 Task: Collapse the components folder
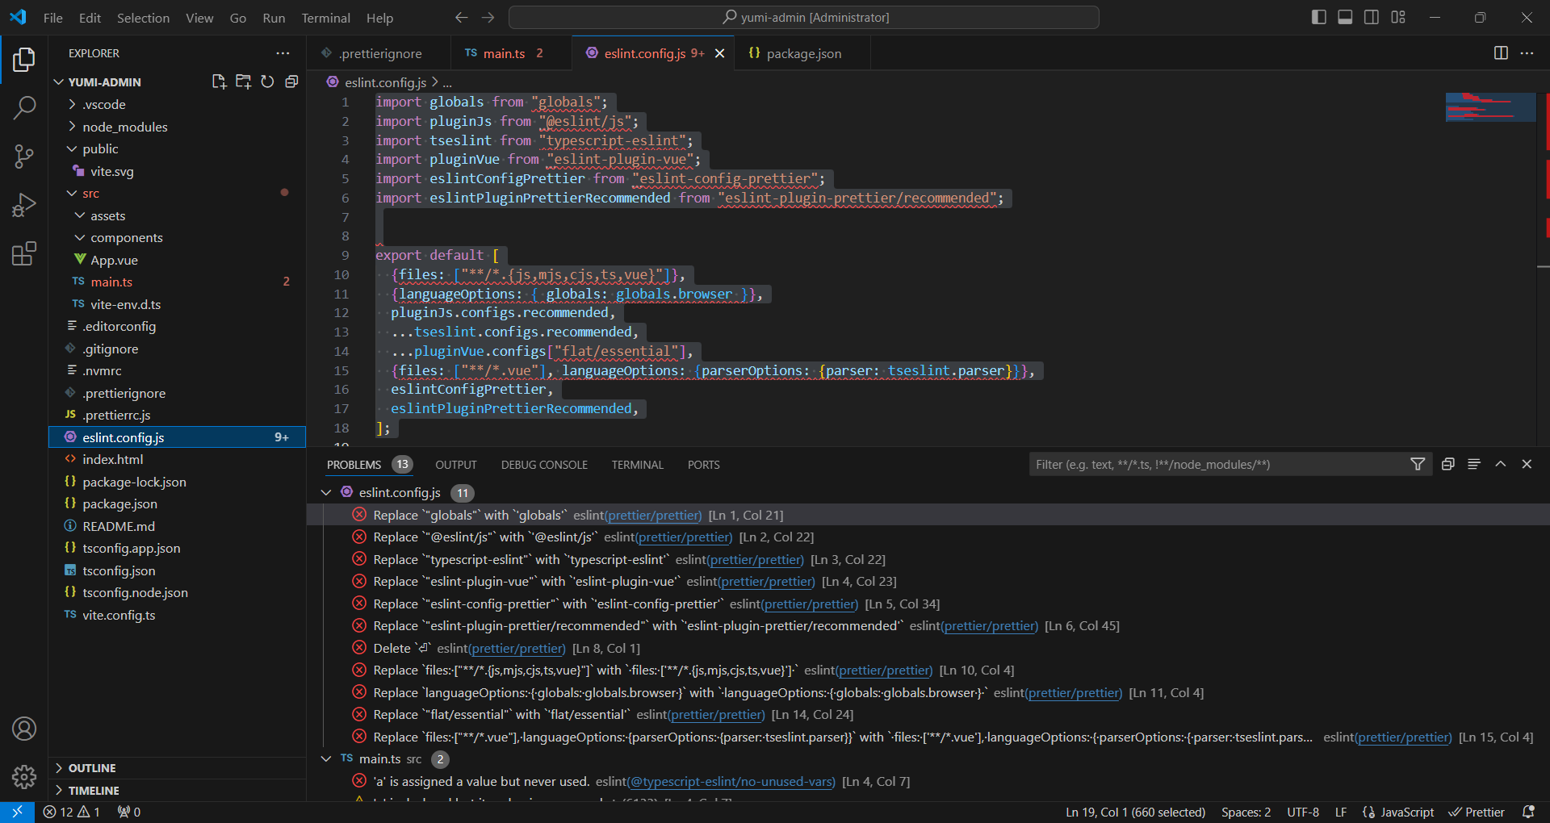point(80,237)
